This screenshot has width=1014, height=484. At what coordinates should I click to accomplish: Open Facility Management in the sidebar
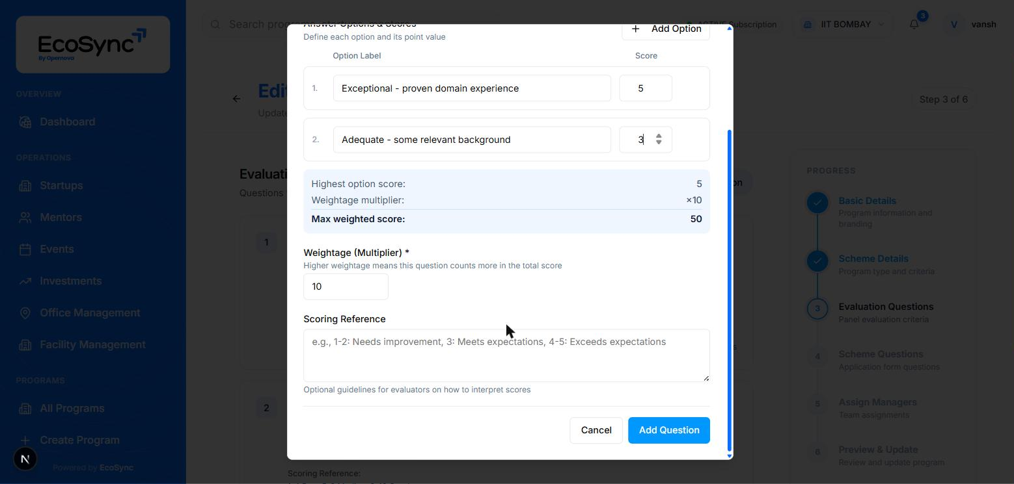point(92,345)
